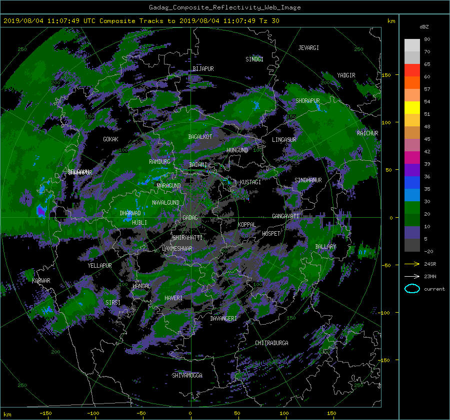Click the GOKAK city label
450x420 pixels.
click(111, 139)
